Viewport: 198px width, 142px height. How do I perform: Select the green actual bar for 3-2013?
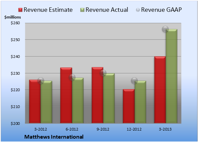(x=172, y=76)
